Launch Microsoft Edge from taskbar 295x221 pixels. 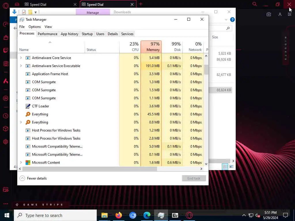click(x=147, y=215)
